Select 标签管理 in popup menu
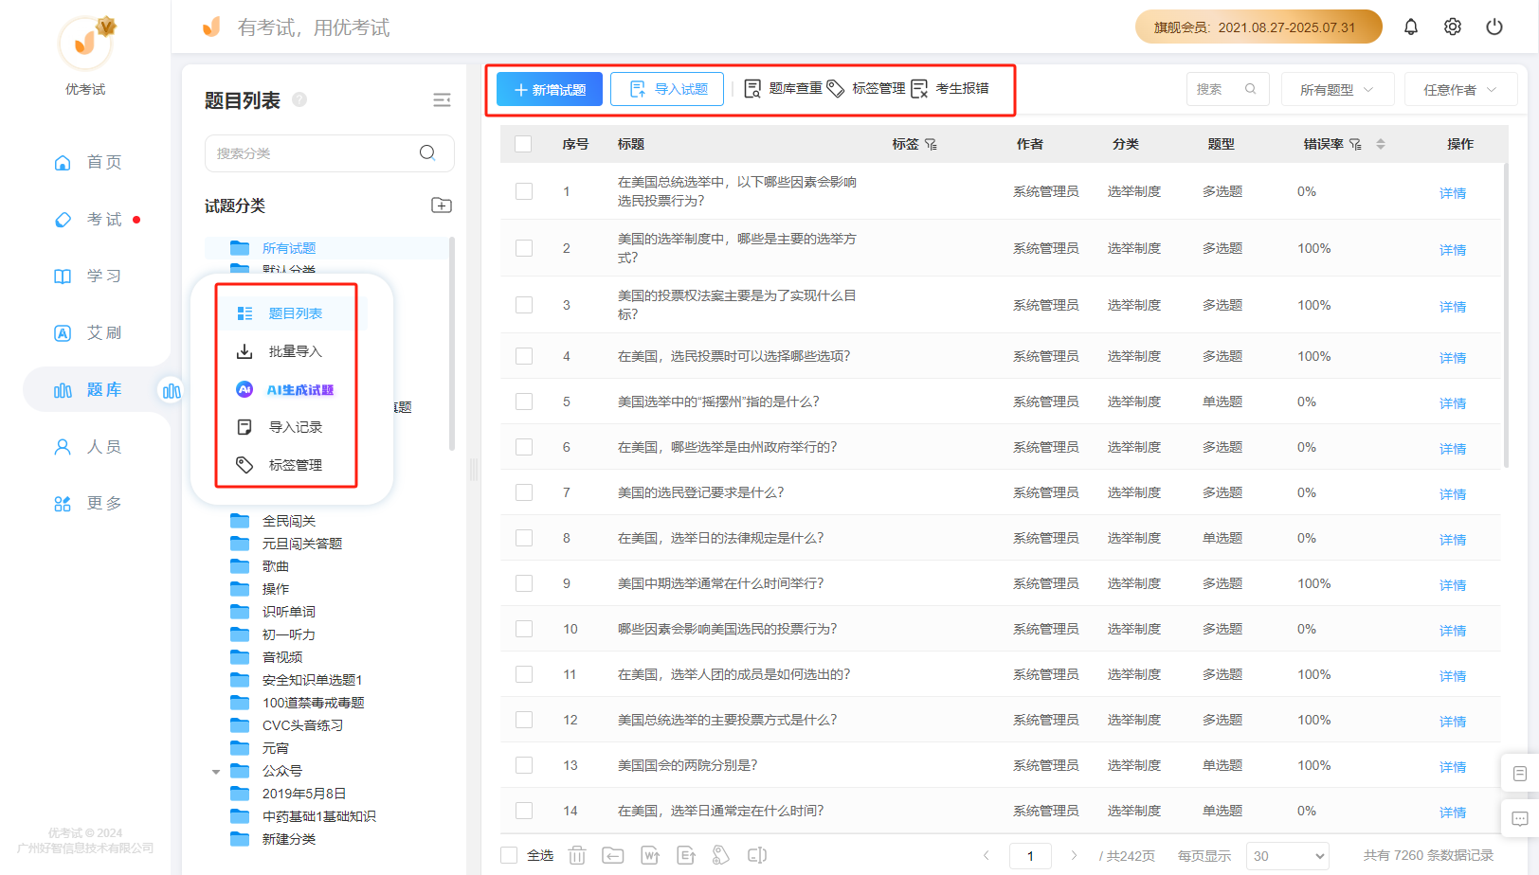The height and width of the screenshot is (875, 1539). [294, 465]
